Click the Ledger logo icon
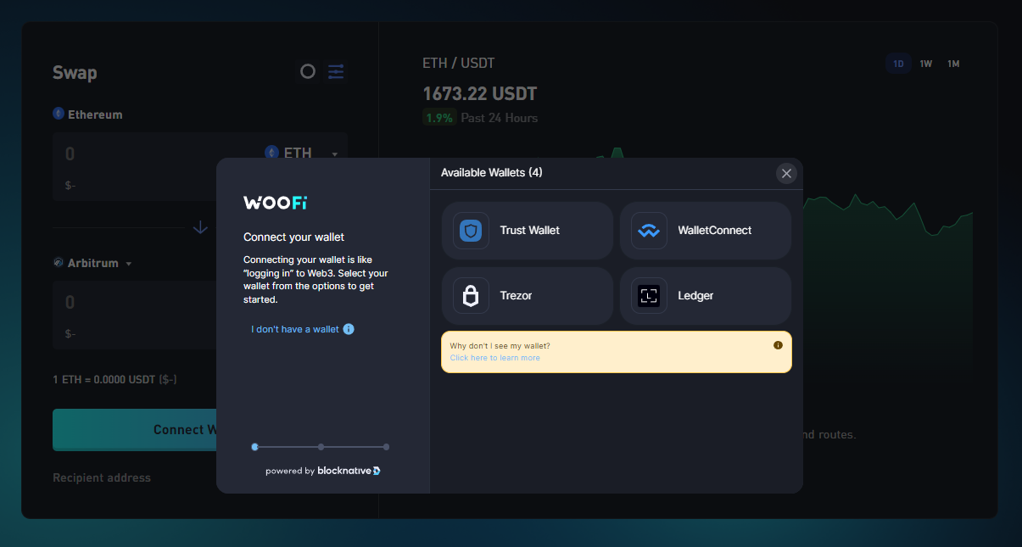Screen dimensions: 1022x547 point(649,296)
